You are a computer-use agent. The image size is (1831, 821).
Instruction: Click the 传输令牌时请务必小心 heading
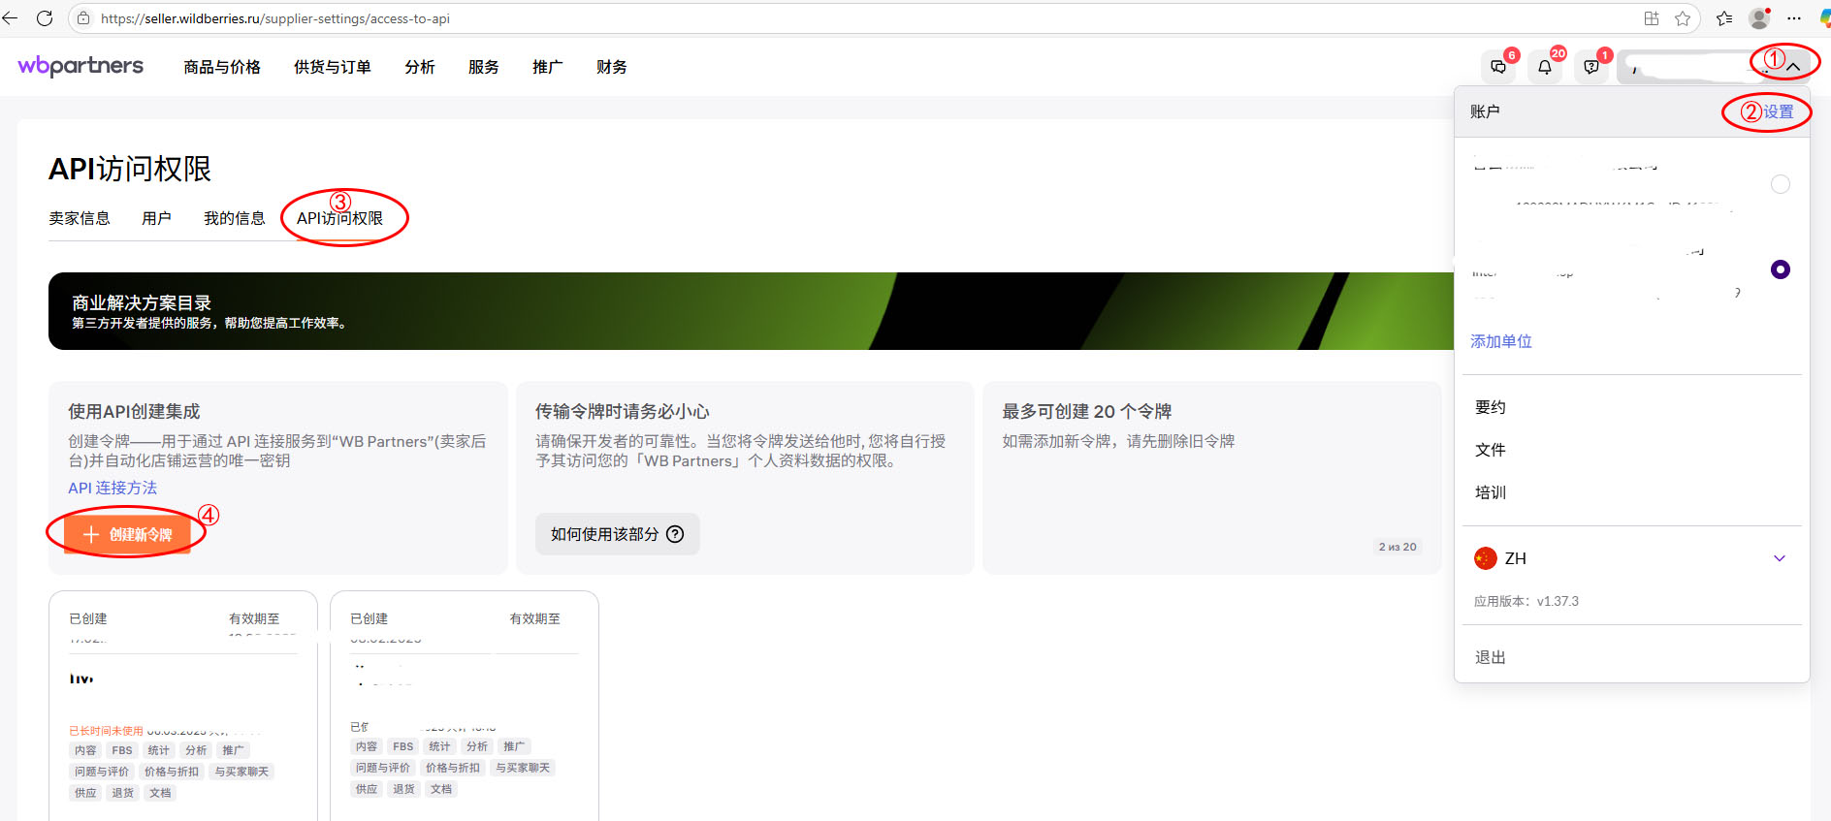pyautogui.click(x=622, y=412)
